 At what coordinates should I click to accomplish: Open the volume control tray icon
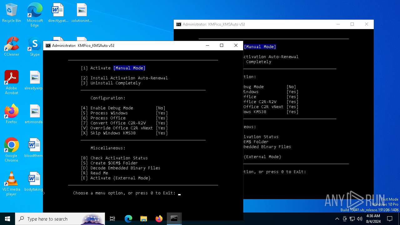[x=360, y=219]
